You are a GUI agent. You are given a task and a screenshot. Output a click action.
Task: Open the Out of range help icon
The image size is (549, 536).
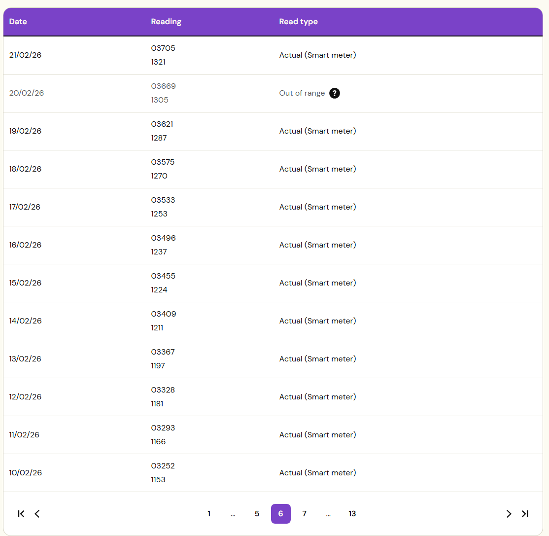[x=335, y=93]
